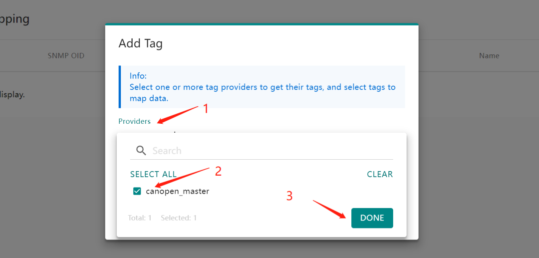Click the red number 3 annotation

click(x=289, y=196)
